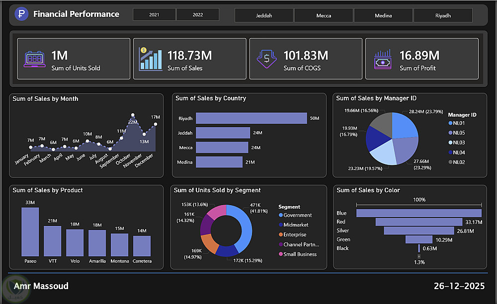Click the Red funnel bar
The width and height of the screenshot is (497, 304).
click(x=419, y=222)
